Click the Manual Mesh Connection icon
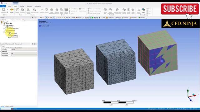Screen dimensions: 200x112 coord(117,10)
